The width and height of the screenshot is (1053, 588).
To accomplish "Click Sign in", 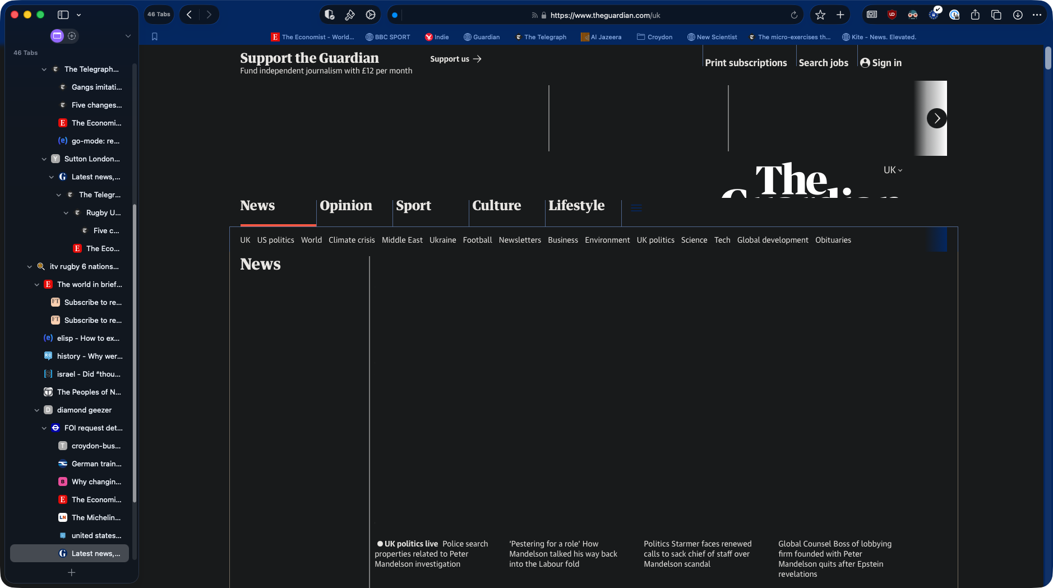I will tap(881, 63).
